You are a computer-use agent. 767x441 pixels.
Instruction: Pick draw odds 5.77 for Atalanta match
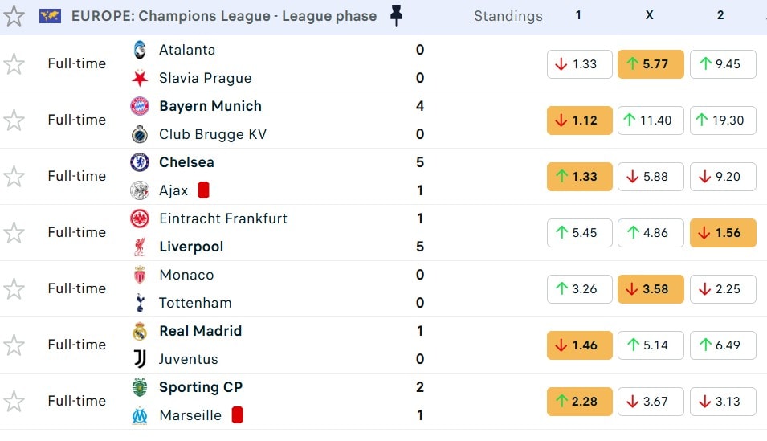click(x=651, y=64)
